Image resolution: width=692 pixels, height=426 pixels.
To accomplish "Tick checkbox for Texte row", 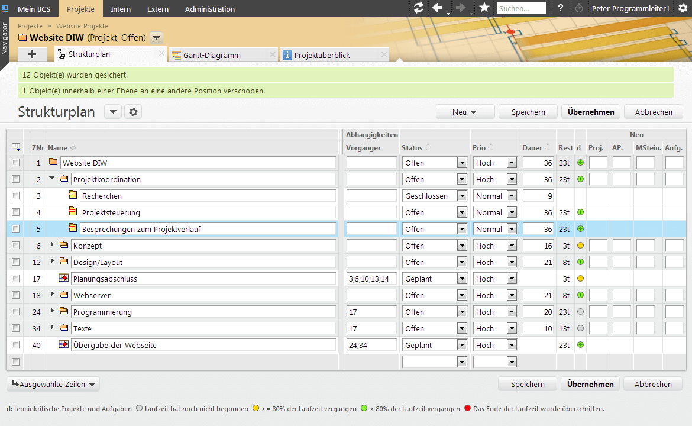I will click(x=16, y=328).
